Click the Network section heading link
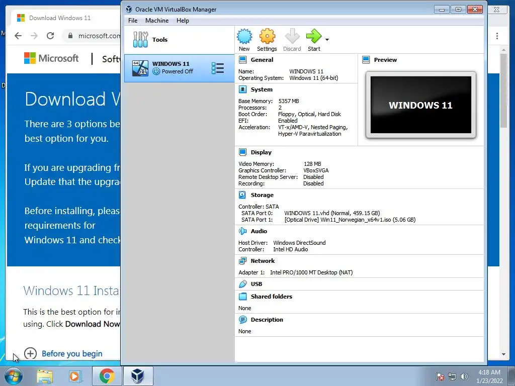 click(263, 261)
